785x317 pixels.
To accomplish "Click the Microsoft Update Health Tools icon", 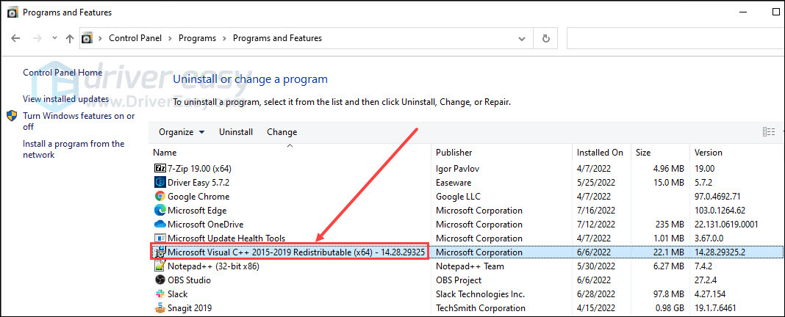I will click(x=160, y=238).
